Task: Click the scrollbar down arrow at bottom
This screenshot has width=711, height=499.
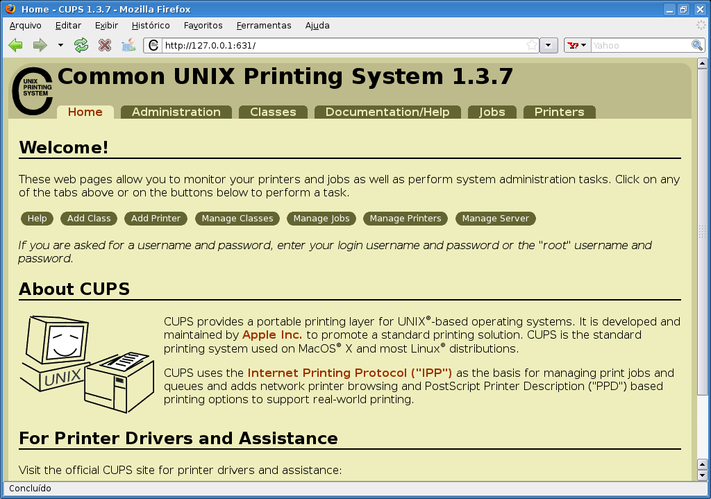Action: [703, 475]
